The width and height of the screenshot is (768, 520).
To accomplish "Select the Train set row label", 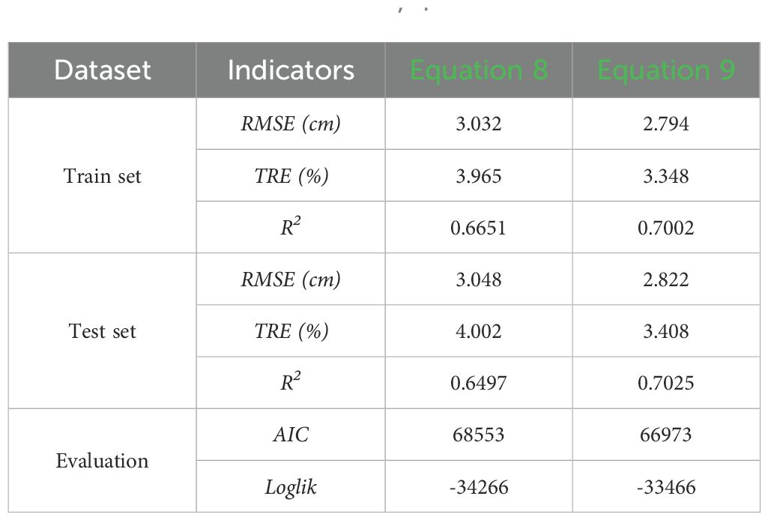I will point(103,176).
